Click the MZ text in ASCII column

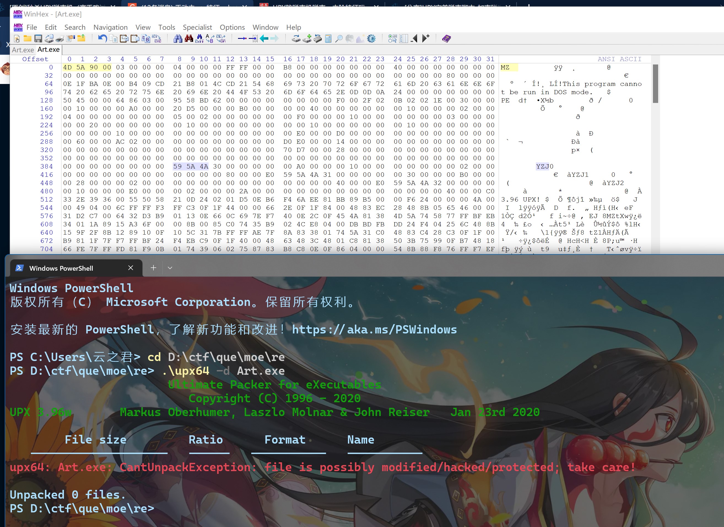click(x=505, y=67)
